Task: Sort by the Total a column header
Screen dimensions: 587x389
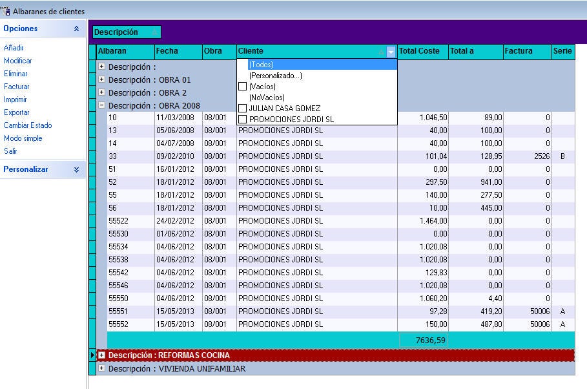Action: (x=476, y=51)
